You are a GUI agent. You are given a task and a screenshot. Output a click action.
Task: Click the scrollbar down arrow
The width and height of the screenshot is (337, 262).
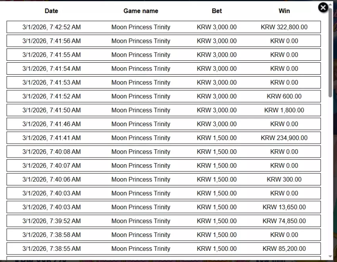point(330,256)
